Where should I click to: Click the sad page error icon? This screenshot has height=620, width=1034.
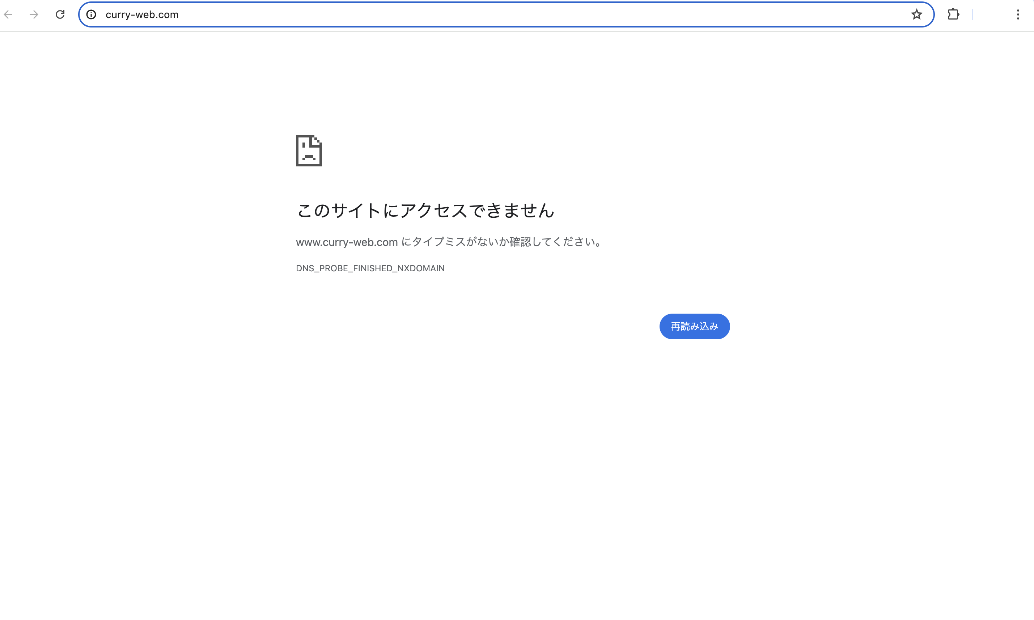coord(309,150)
